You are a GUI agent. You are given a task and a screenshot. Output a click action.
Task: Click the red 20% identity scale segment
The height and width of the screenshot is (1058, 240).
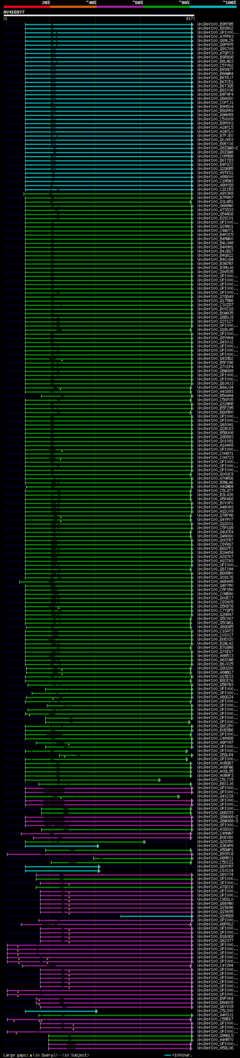click(27, 7)
